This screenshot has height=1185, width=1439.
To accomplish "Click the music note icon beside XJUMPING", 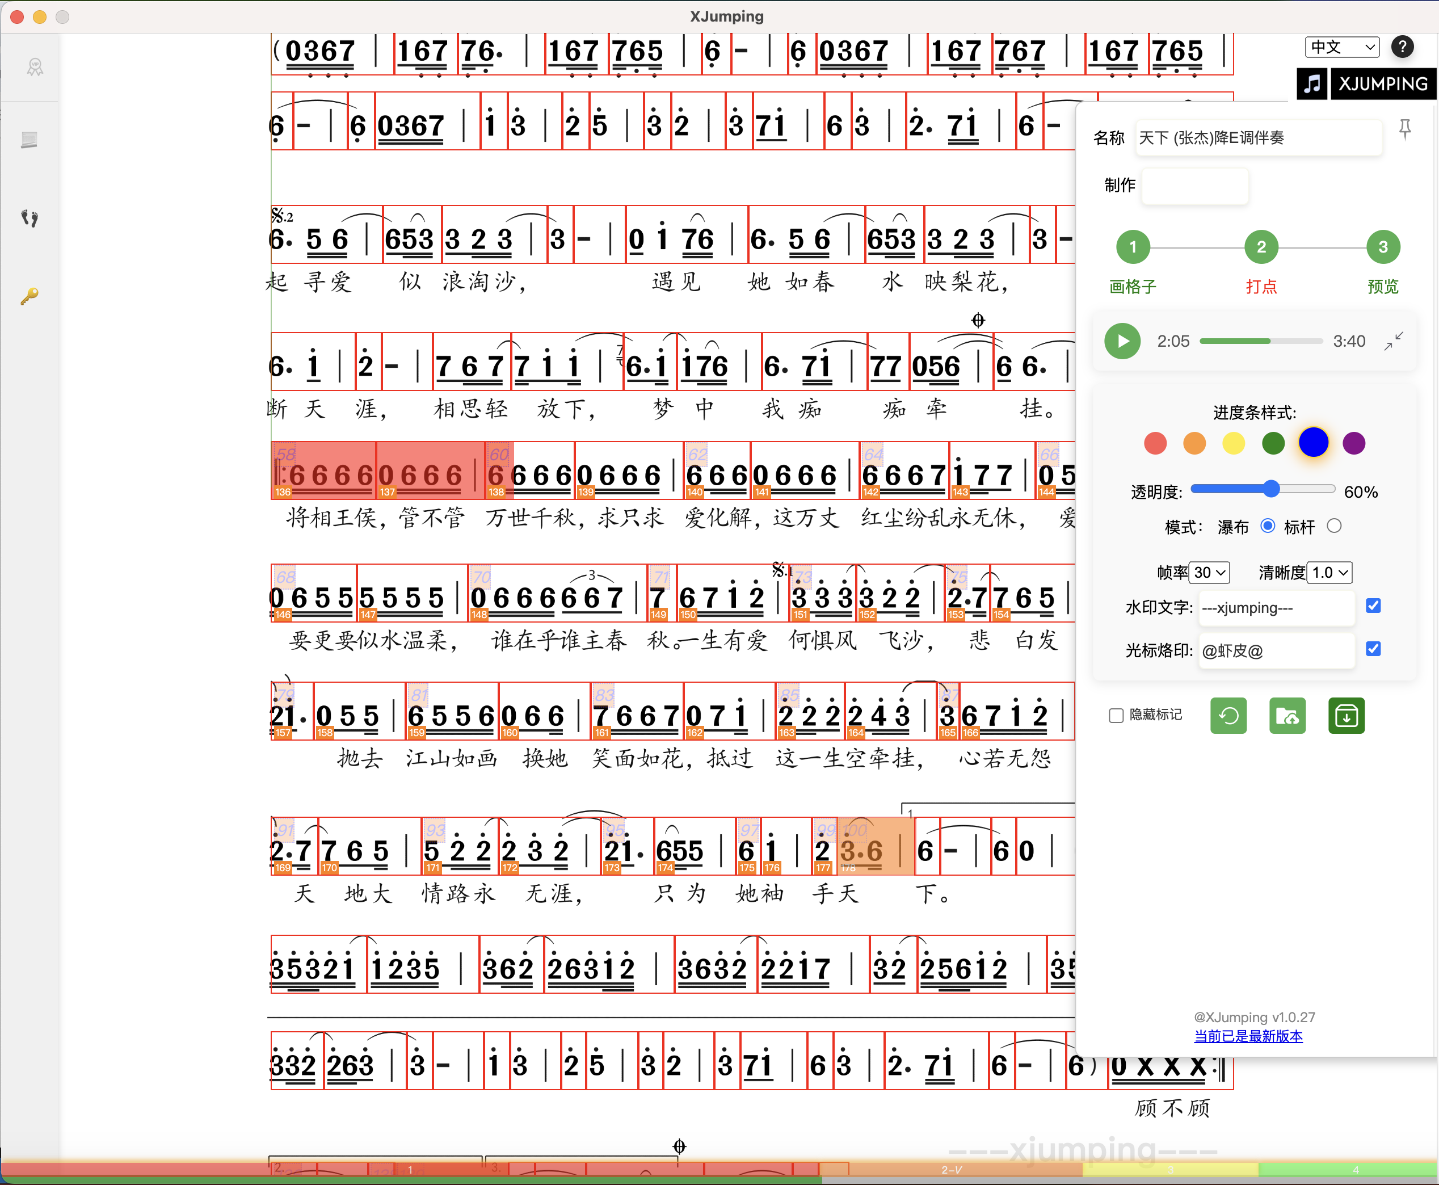I will (1311, 84).
